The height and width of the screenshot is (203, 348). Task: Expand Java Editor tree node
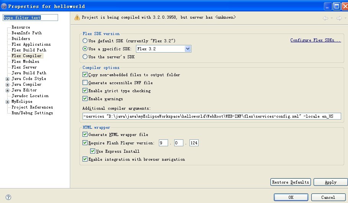8,91
